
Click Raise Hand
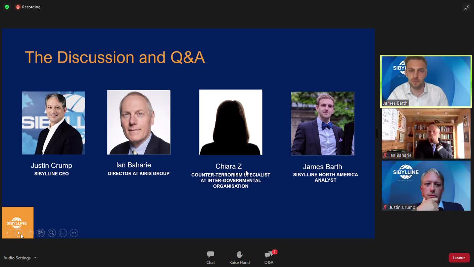click(x=239, y=257)
